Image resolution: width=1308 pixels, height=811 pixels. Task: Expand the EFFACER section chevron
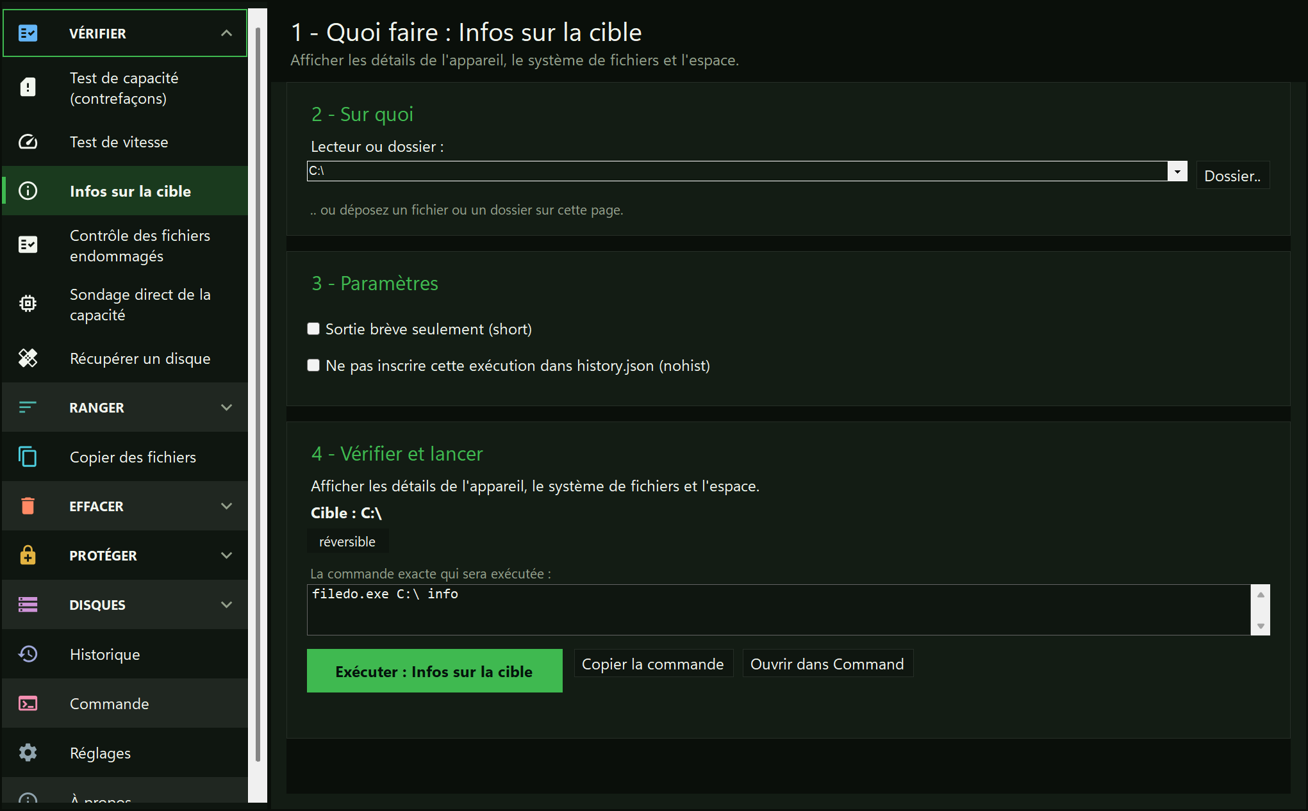click(x=226, y=506)
